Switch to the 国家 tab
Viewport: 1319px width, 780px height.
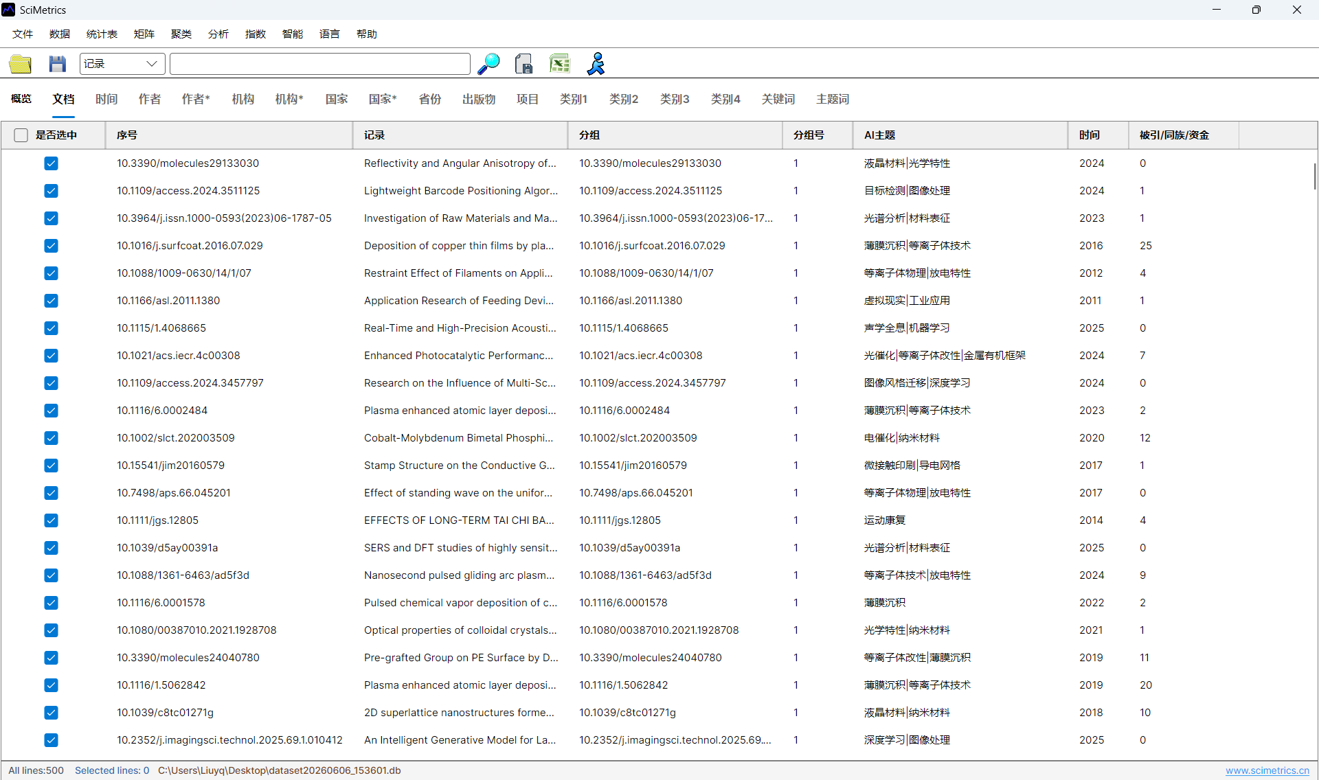click(337, 99)
